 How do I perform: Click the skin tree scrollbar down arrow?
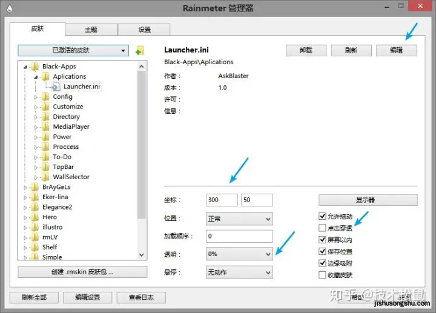[x=142, y=255]
